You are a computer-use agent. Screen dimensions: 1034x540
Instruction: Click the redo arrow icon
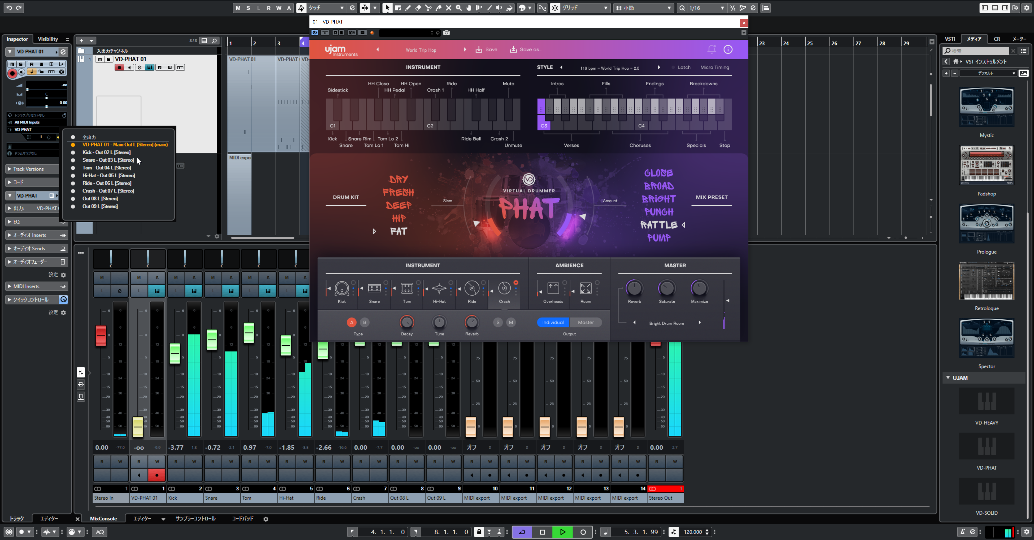(19, 8)
